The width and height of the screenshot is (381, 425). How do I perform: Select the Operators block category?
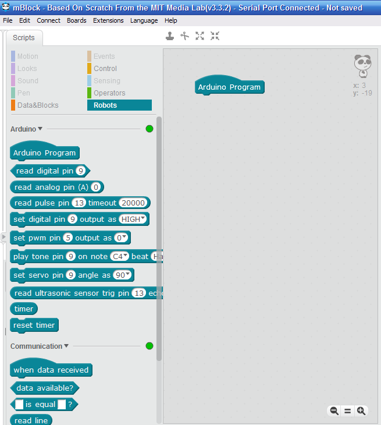[x=109, y=93]
